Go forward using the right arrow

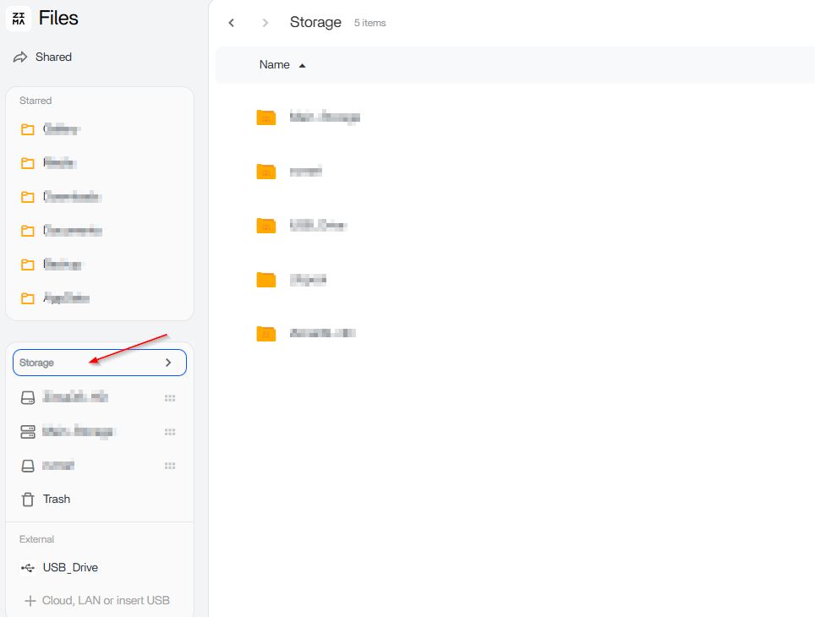point(265,23)
